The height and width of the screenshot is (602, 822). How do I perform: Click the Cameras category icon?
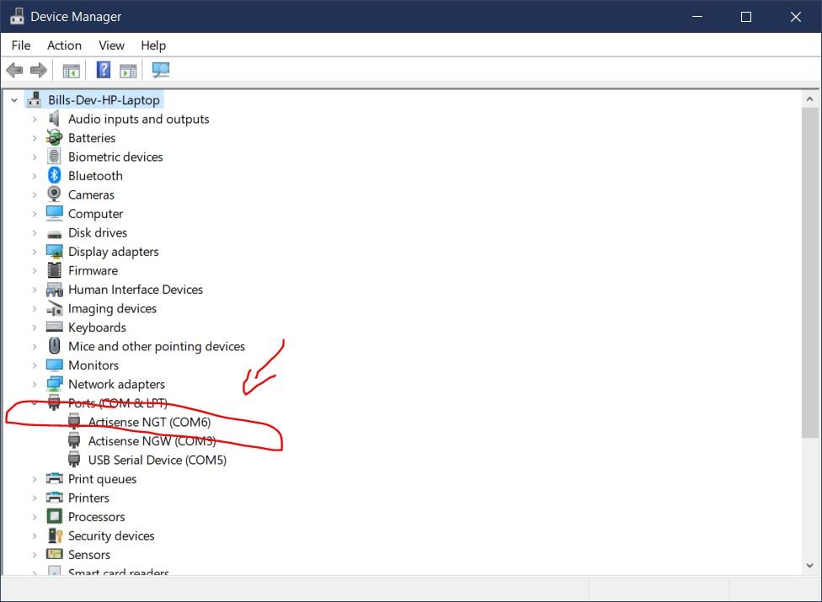coord(55,194)
